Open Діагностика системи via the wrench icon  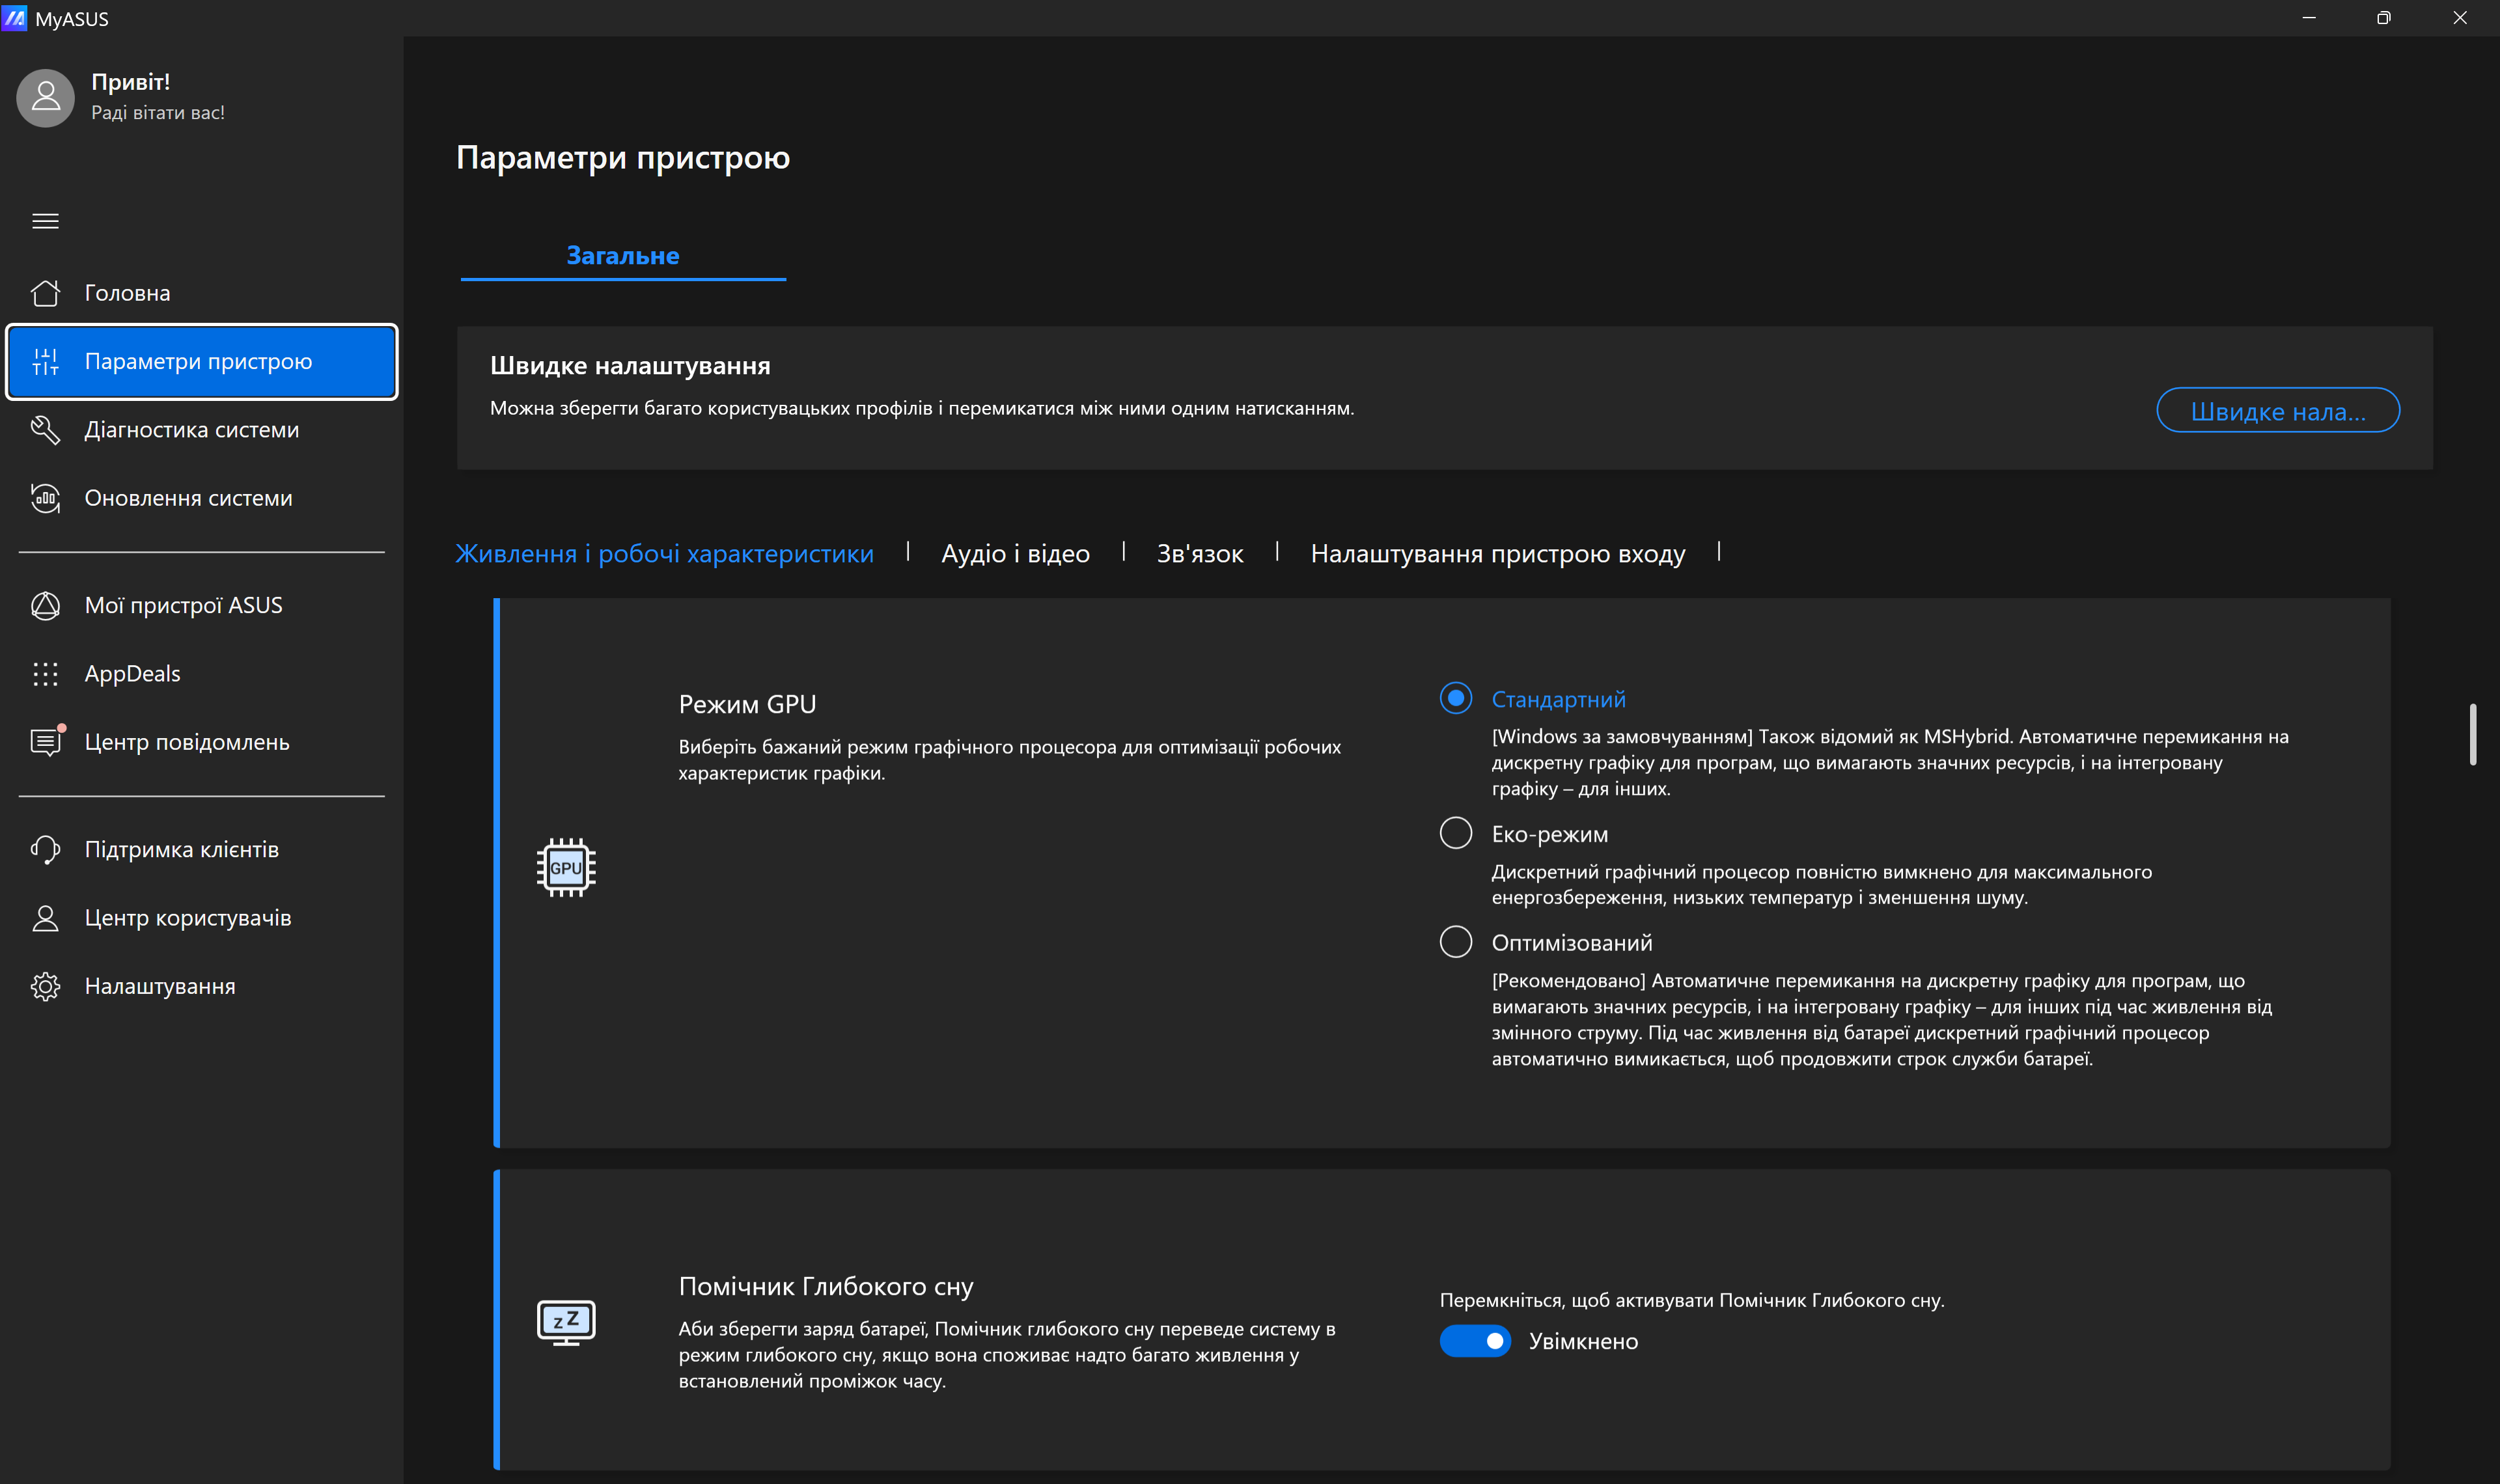[x=45, y=430]
